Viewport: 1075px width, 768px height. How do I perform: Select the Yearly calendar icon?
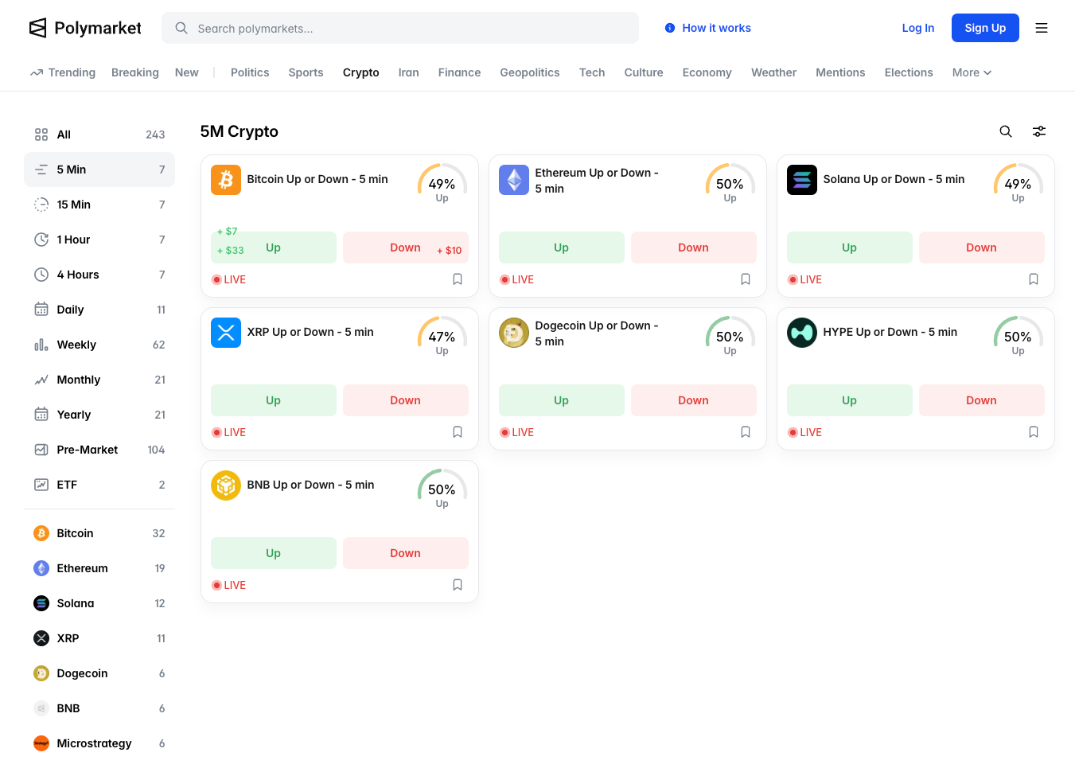coord(41,415)
